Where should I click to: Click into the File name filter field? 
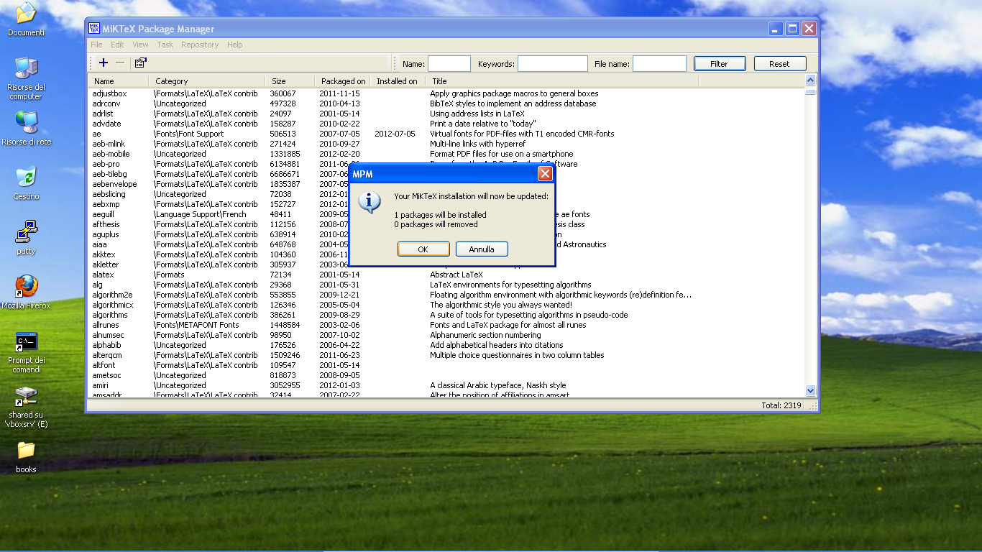(660, 64)
